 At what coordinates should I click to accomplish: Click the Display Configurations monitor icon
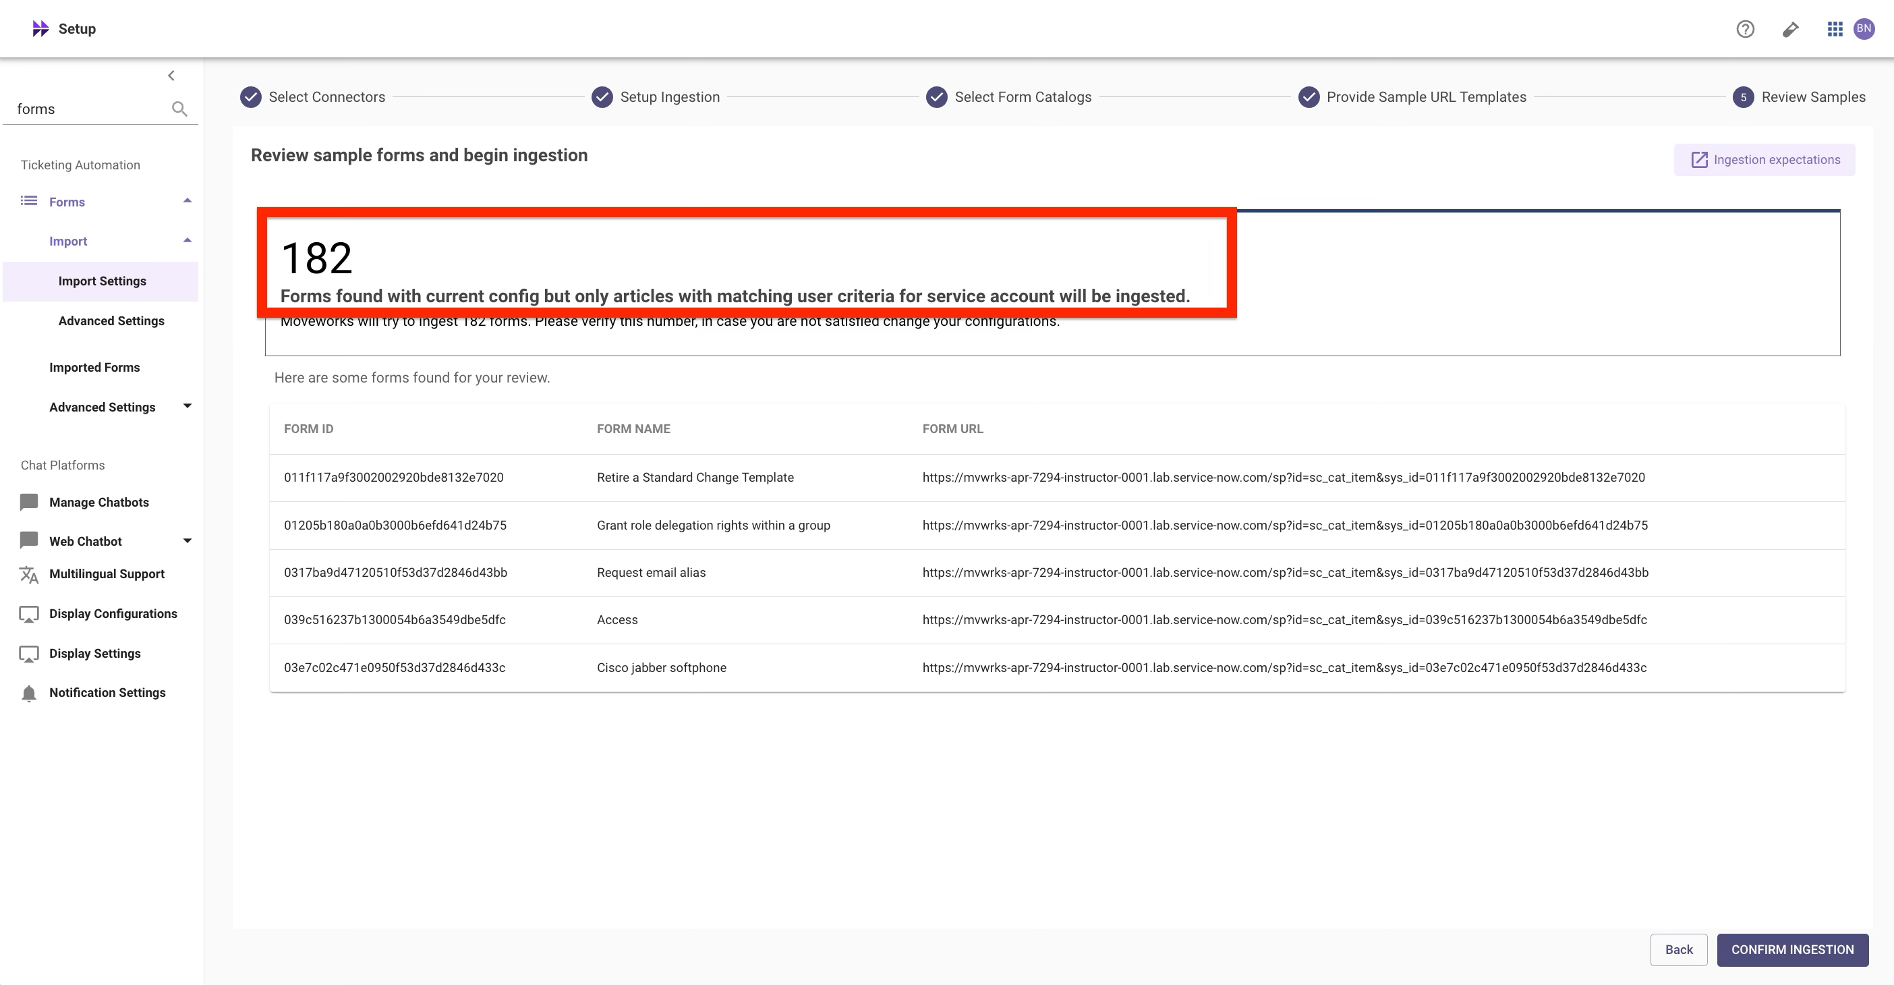[29, 614]
